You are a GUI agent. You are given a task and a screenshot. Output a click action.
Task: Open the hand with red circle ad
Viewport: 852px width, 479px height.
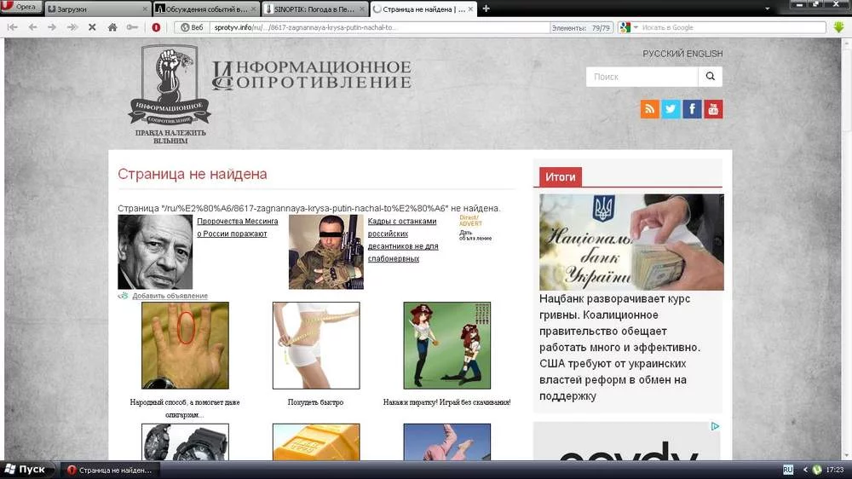[185, 345]
